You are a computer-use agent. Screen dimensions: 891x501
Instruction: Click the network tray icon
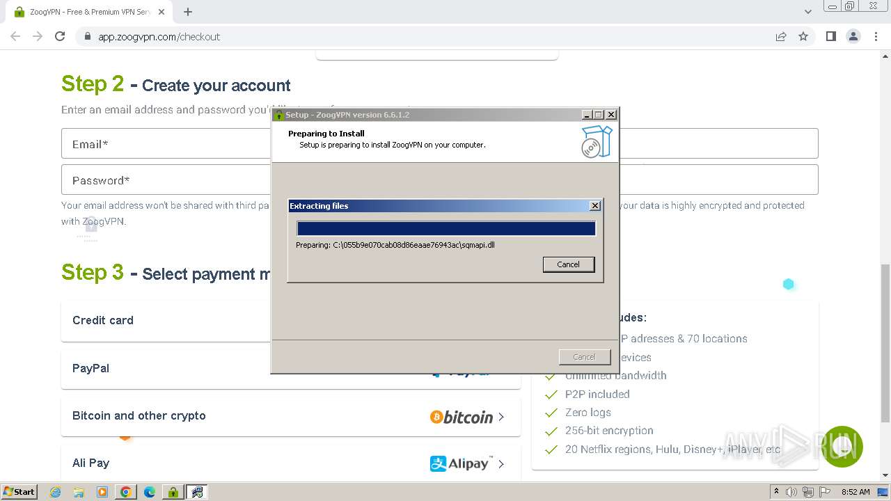(808, 492)
